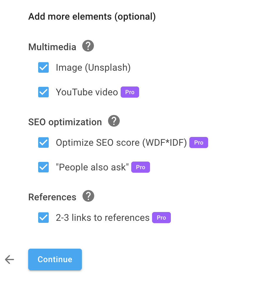Select the SEO optimization section heading
The height and width of the screenshot is (295, 273).
(x=65, y=122)
